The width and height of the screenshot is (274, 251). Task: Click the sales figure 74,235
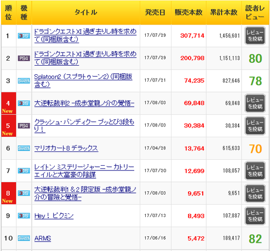(x=194, y=80)
